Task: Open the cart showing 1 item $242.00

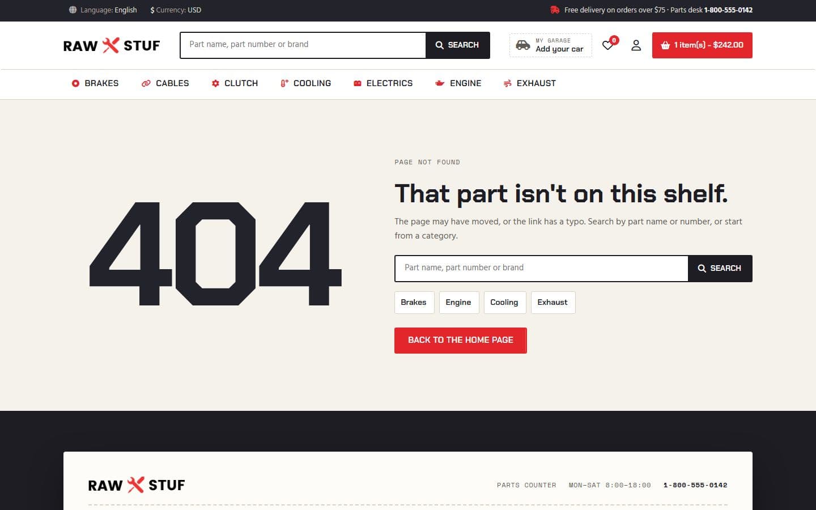Action: tap(702, 45)
